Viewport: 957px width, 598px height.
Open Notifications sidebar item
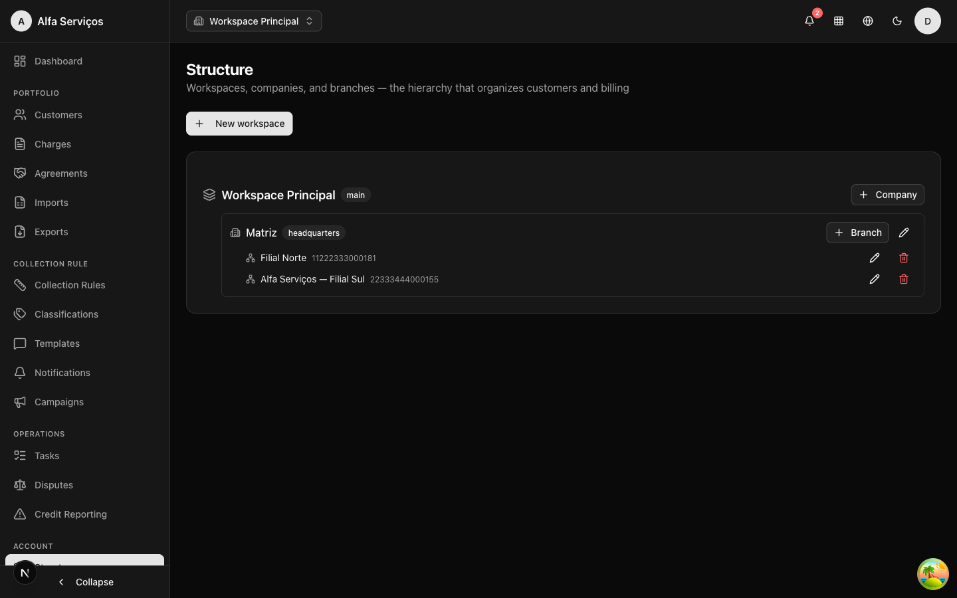(x=84, y=373)
